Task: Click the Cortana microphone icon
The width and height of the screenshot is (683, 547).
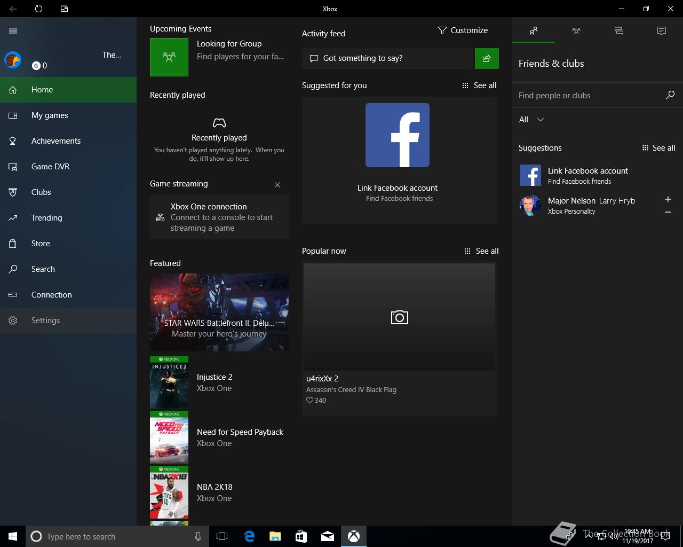Action: click(198, 536)
